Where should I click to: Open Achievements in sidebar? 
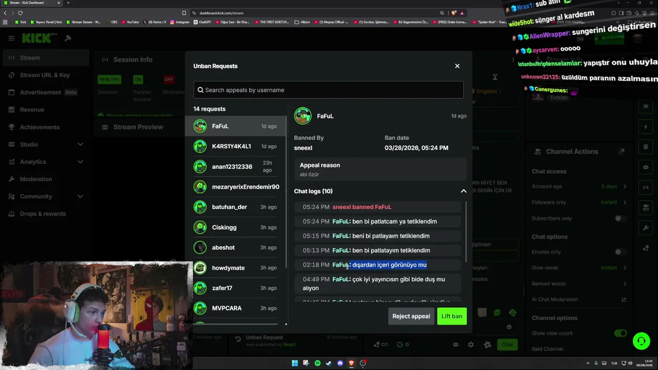tap(45, 127)
